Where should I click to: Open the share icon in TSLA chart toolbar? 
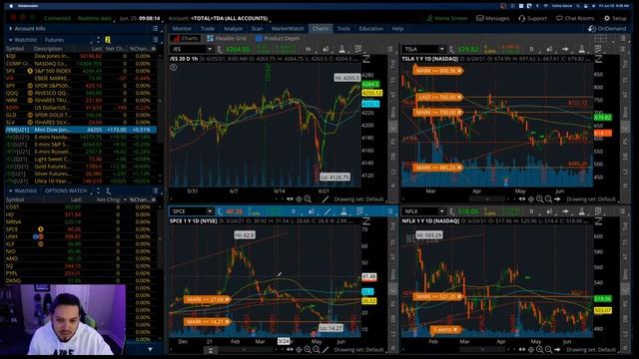[549, 49]
